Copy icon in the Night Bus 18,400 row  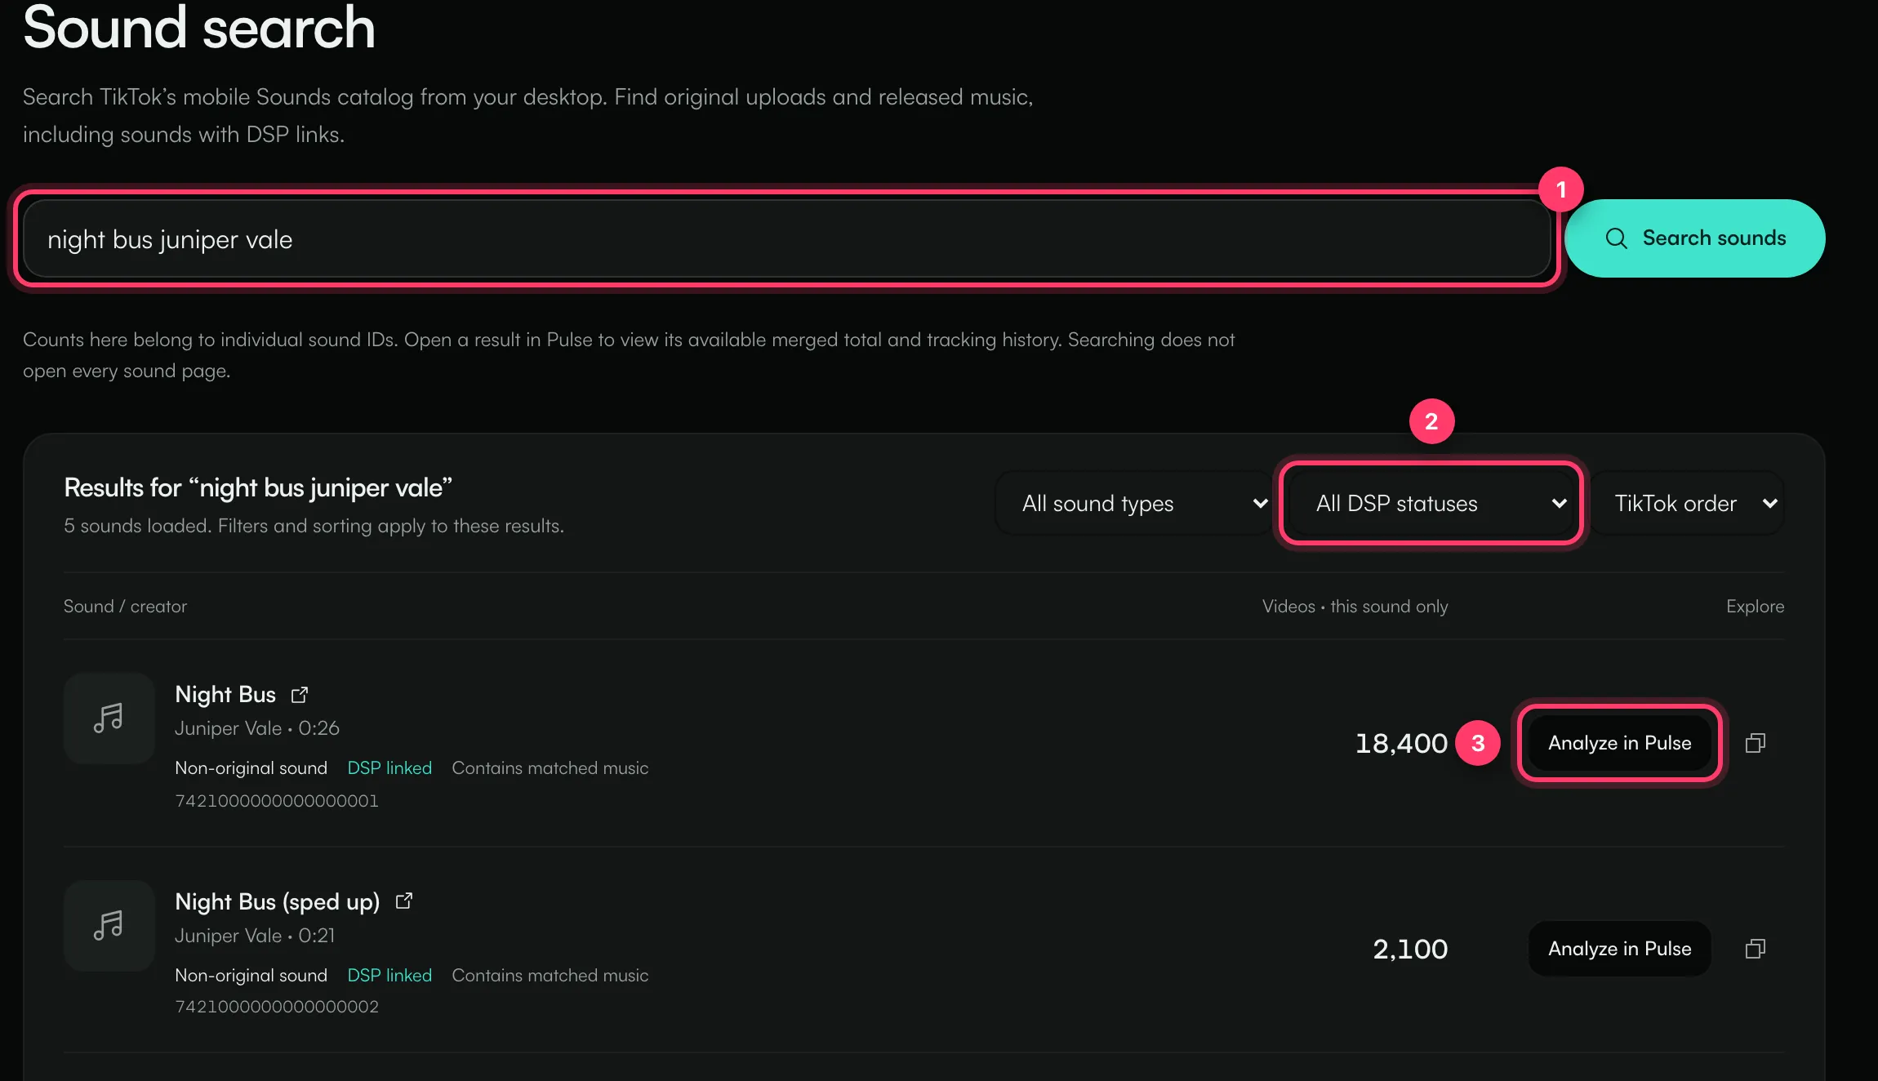(x=1756, y=743)
